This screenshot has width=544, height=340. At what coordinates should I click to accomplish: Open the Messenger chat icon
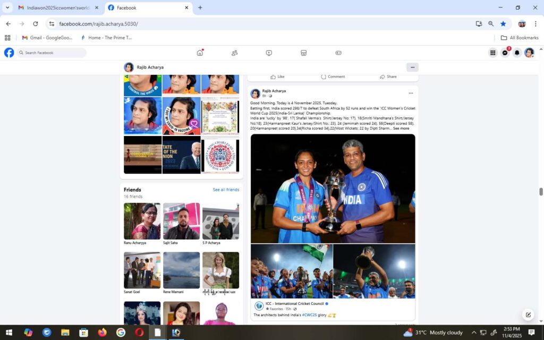(x=505, y=53)
